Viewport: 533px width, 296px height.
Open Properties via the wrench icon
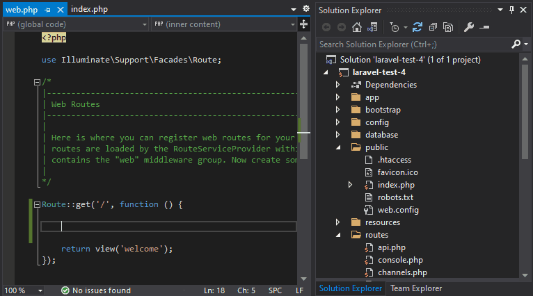[x=469, y=27]
